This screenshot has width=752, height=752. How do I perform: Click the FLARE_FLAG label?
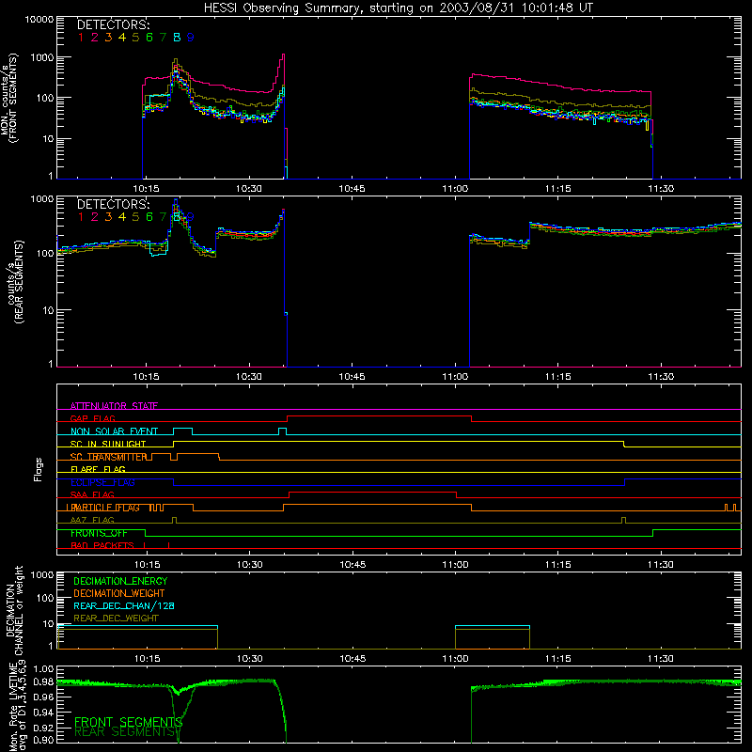click(x=98, y=469)
